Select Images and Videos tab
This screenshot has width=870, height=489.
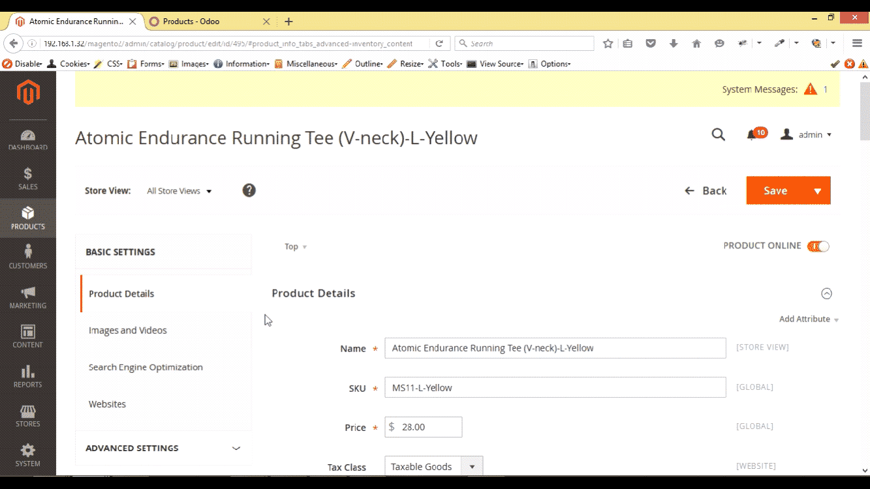click(128, 331)
